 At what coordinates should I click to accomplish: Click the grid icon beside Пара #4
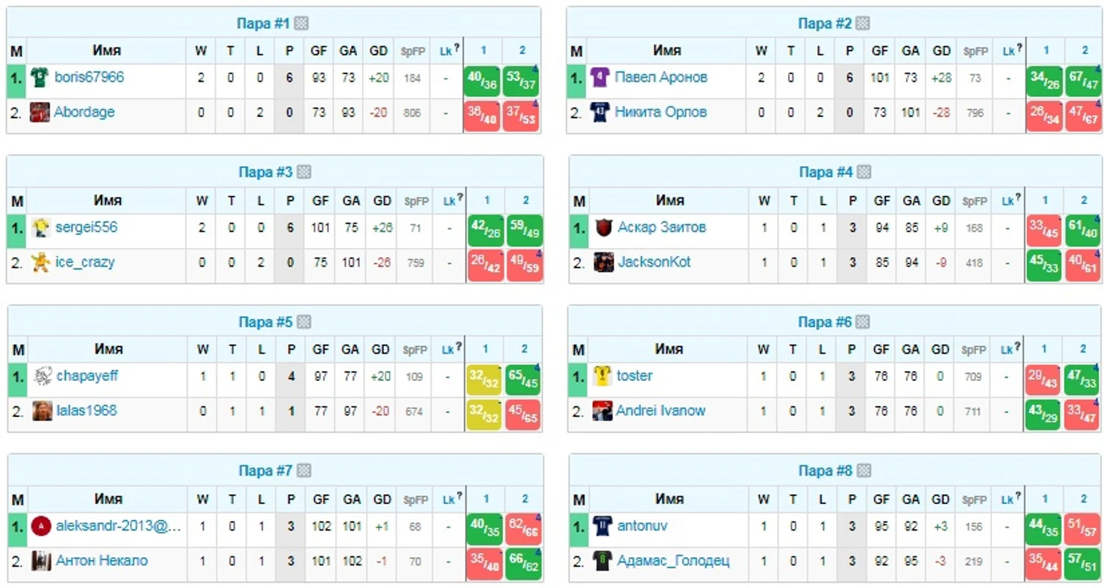864,172
